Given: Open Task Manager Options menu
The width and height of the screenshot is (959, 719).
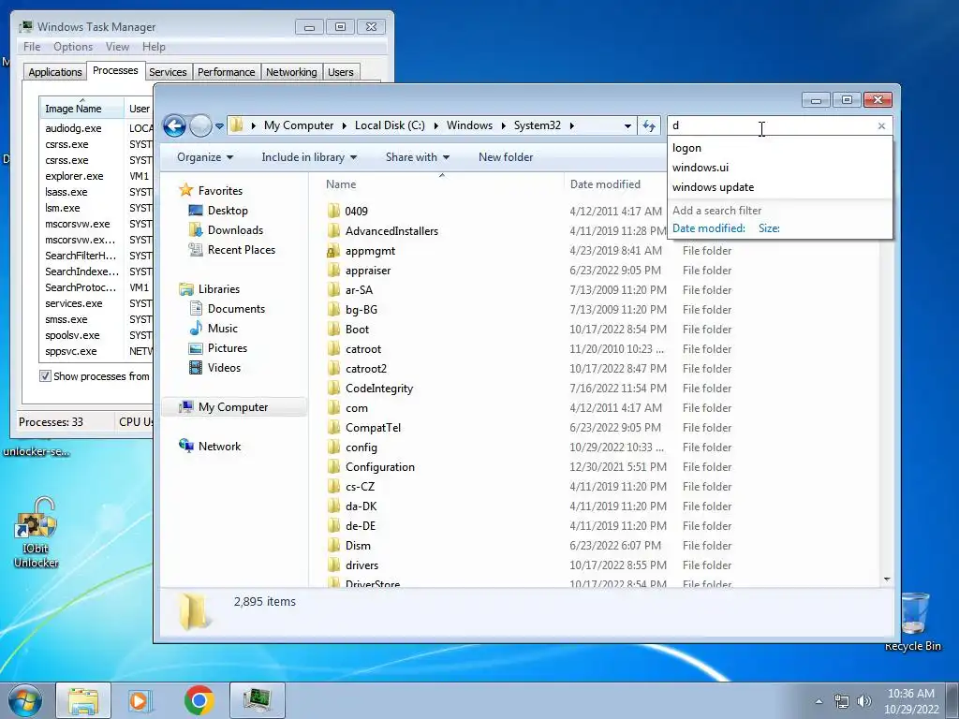Looking at the screenshot, I should (73, 47).
